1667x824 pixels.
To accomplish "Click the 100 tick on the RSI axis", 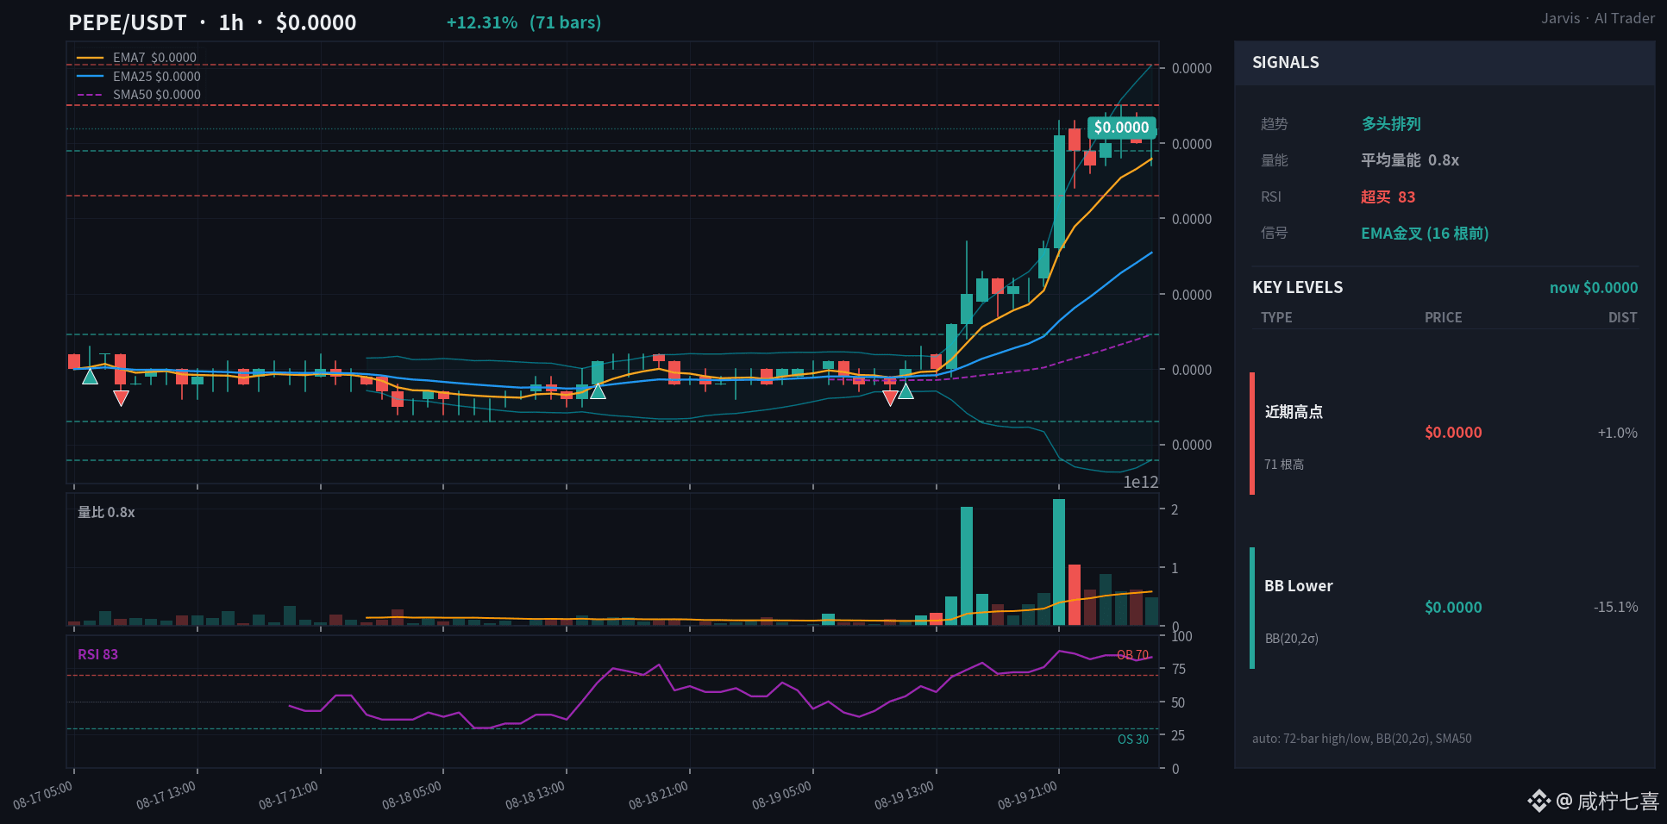I will click(1181, 636).
